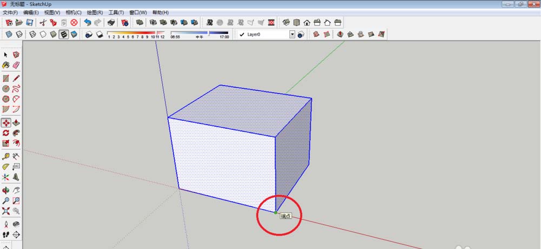Select the pink Eraser tool
This screenshot has width=541, height=249.
click(x=16, y=65)
